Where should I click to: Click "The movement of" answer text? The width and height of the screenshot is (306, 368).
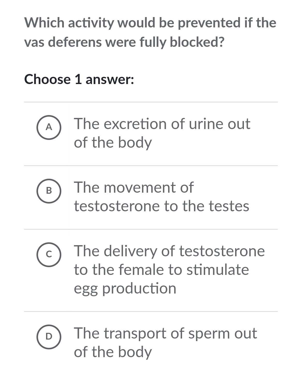click(x=134, y=187)
